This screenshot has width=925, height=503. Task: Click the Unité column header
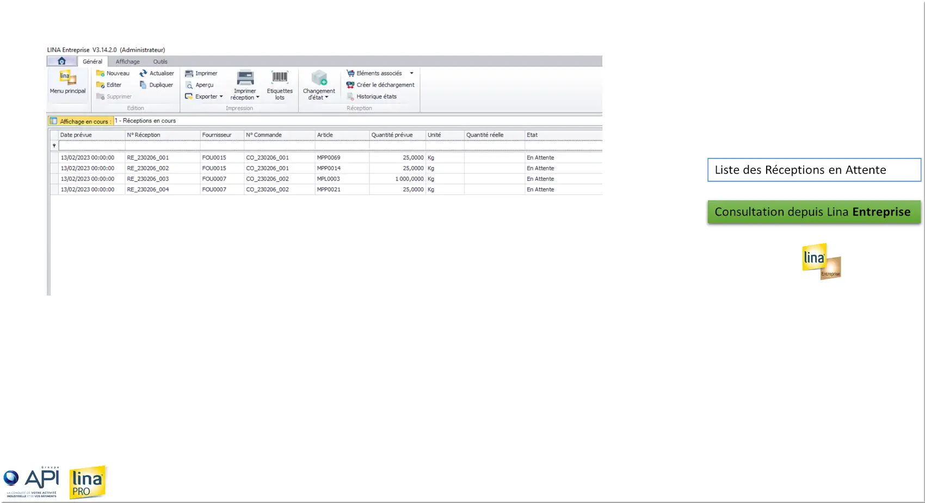coord(445,135)
